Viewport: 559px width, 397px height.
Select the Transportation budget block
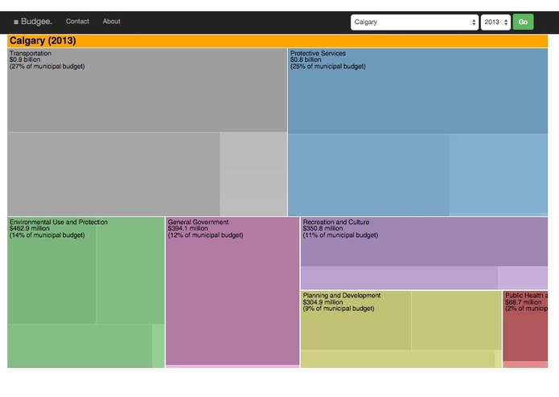point(147,132)
